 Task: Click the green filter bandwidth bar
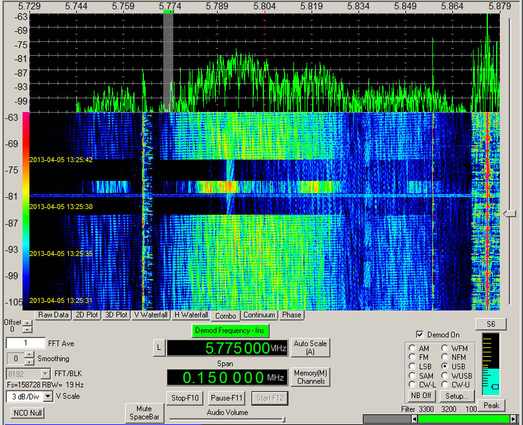tap(464, 419)
